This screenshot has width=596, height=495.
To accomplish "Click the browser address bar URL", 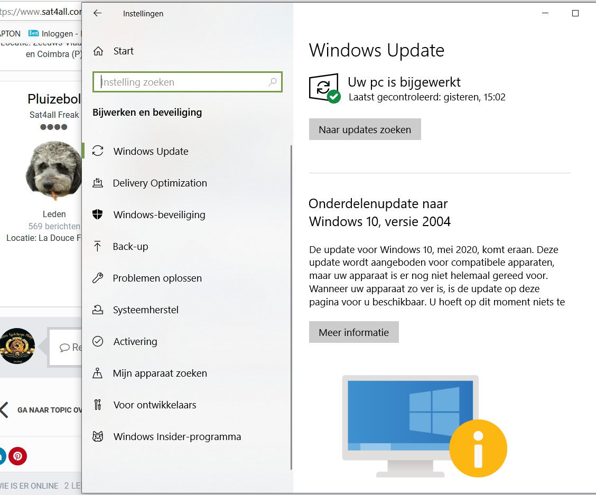I will [x=41, y=12].
